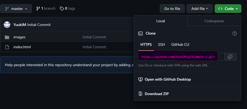
Task: Collapse the green Code dropdown
Action: point(228,9)
